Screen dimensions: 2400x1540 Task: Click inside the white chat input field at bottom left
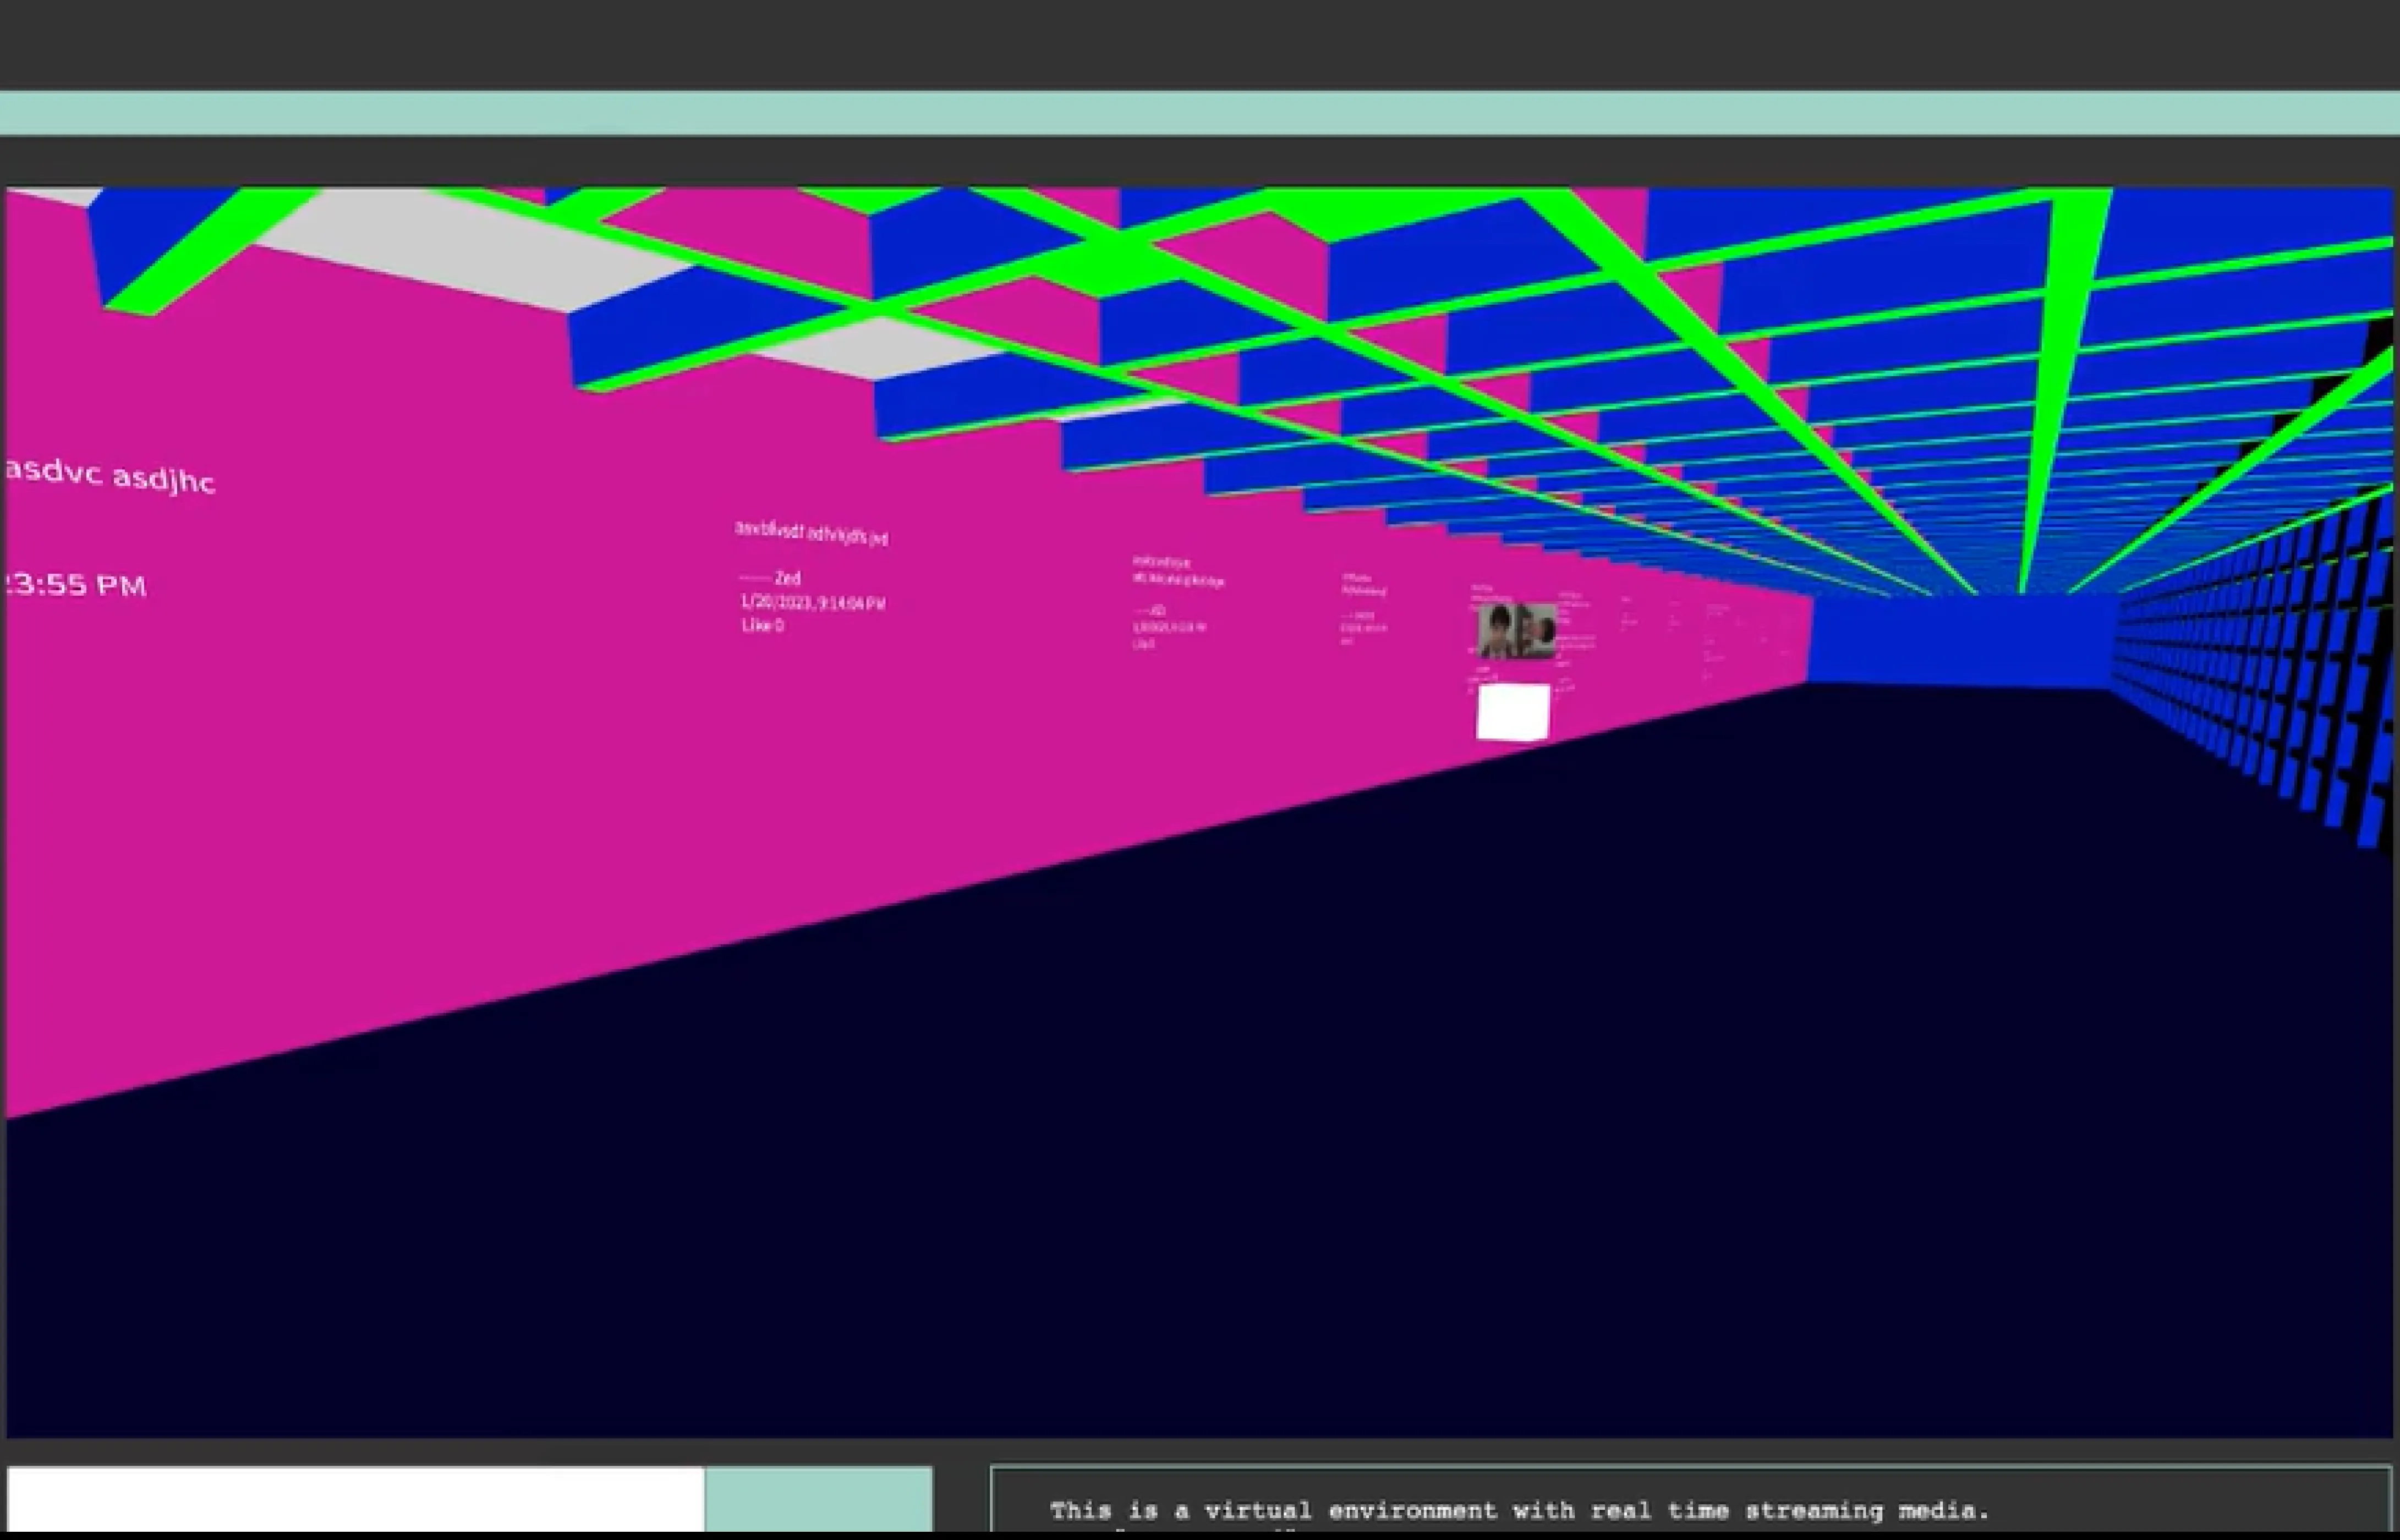tap(350, 1498)
